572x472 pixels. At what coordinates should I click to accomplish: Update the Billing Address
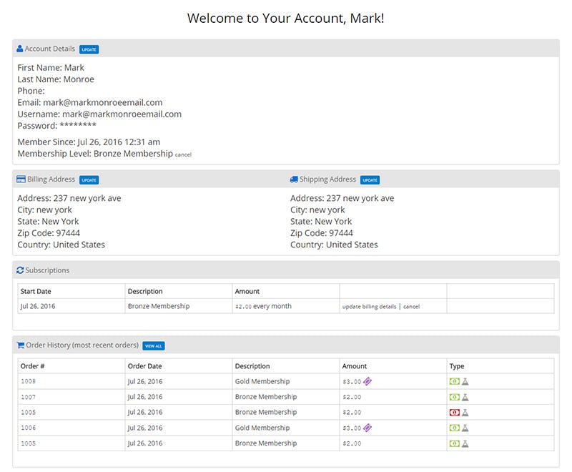click(x=89, y=180)
